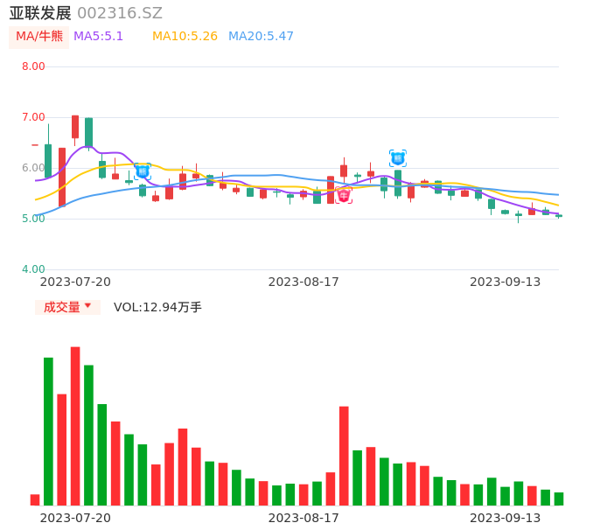Click 2023-07-20 date under volume chart
Screen dimensions: 600x530
tap(75, 518)
